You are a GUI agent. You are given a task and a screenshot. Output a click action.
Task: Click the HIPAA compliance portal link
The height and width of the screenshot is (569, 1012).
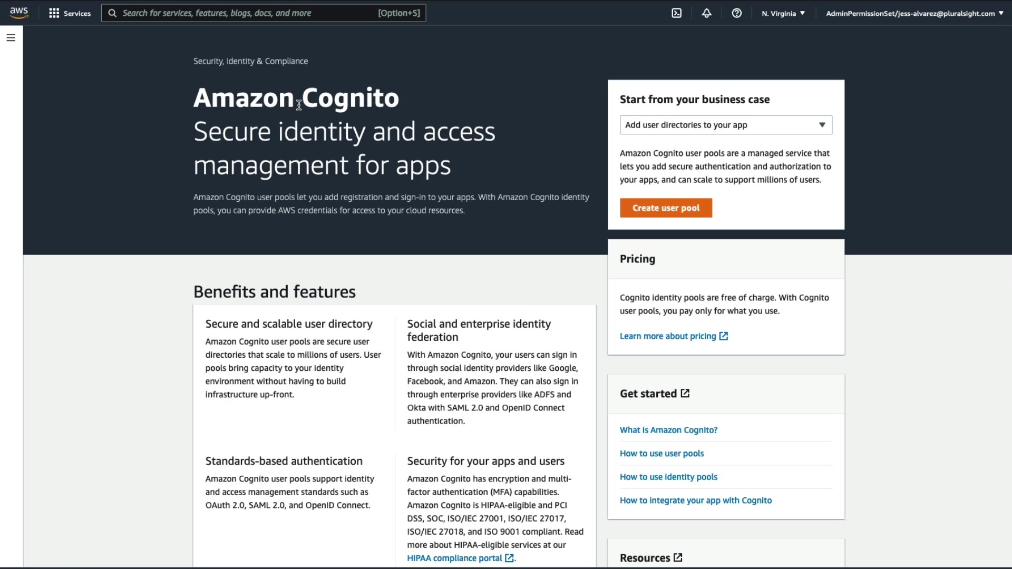[454, 558]
